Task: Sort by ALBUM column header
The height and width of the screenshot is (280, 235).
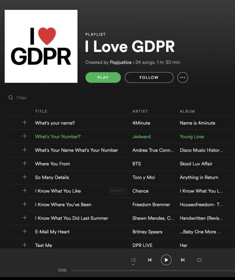Action: [187, 111]
